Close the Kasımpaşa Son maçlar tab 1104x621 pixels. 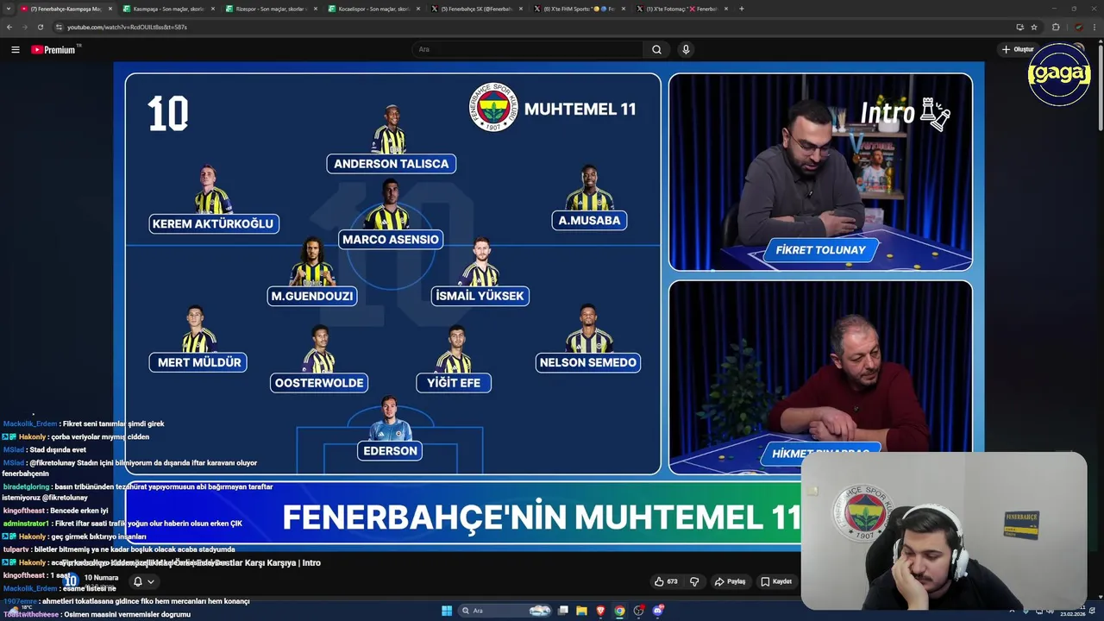click(212, 9)
